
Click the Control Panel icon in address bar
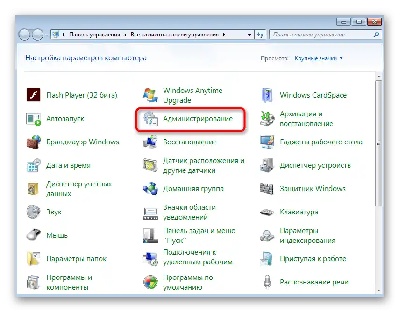coord(56,35)
